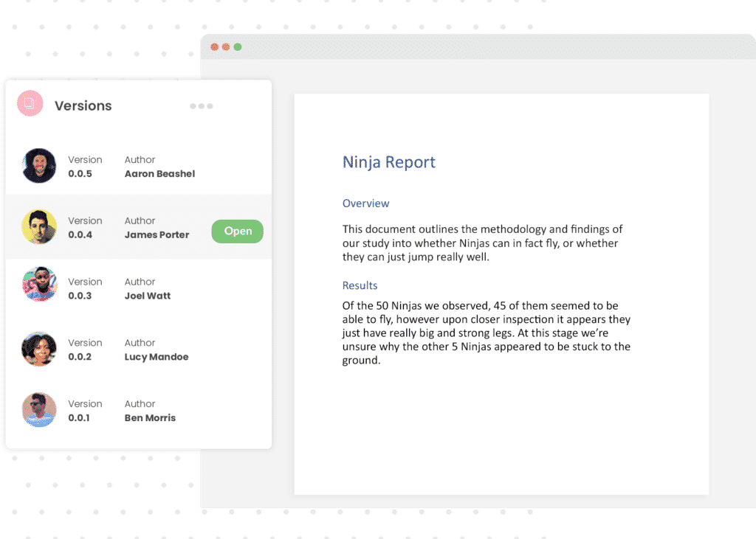Click the Results section heading link
756x539 pixels.
tap(360, 285)
